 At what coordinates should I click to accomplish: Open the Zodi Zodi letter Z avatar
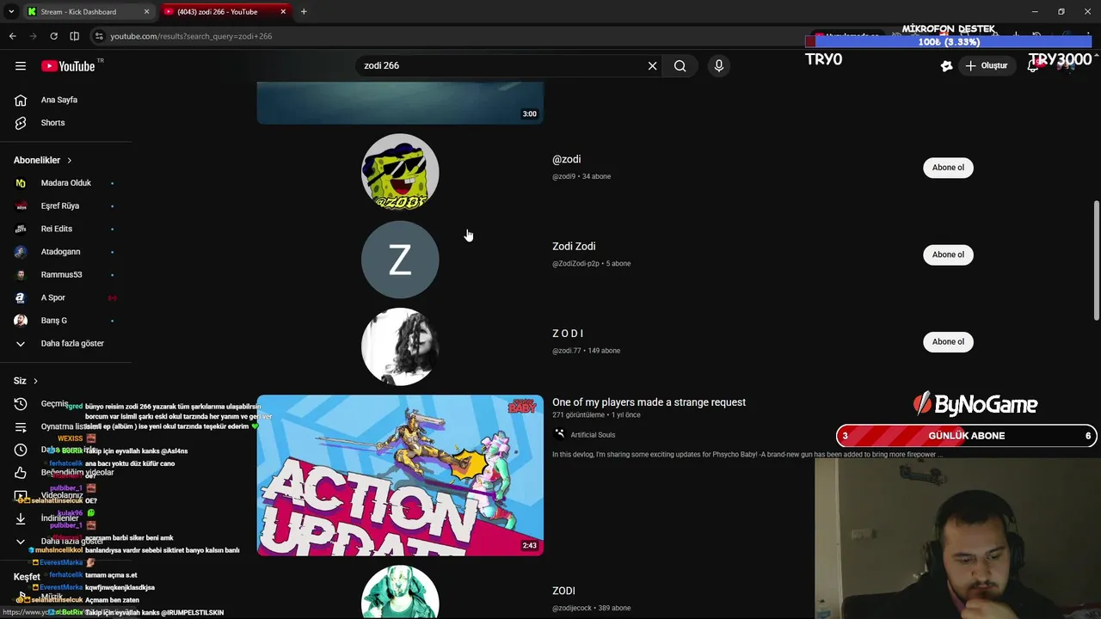(x=400, y=260)
